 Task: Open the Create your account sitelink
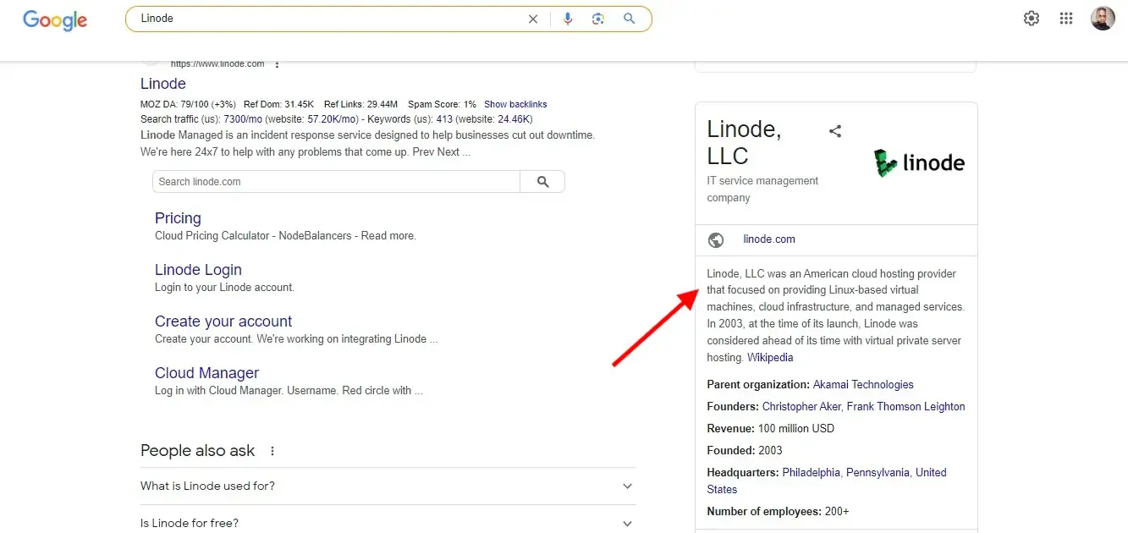coord(223,321)
